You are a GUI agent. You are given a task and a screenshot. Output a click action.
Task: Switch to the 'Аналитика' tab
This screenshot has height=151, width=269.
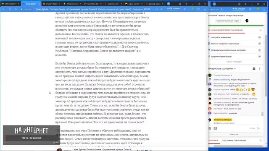(x=213, y=141)
